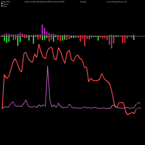The image size is (145, 145).
Task: Click the magenta Volume legend swatch
Action: (x=2, y=4)
